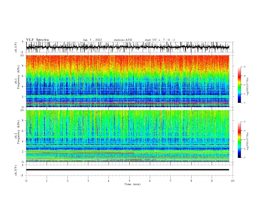This screenshot has width=262, height=203.
Task: Click time axis tick label "3"
Action: (88, 181)
